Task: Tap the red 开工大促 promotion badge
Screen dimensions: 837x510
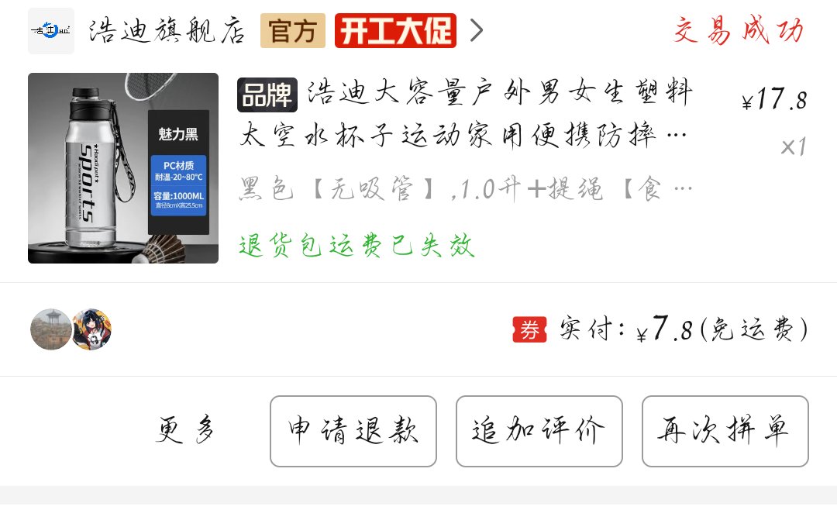Action: [x=395, y=30]
